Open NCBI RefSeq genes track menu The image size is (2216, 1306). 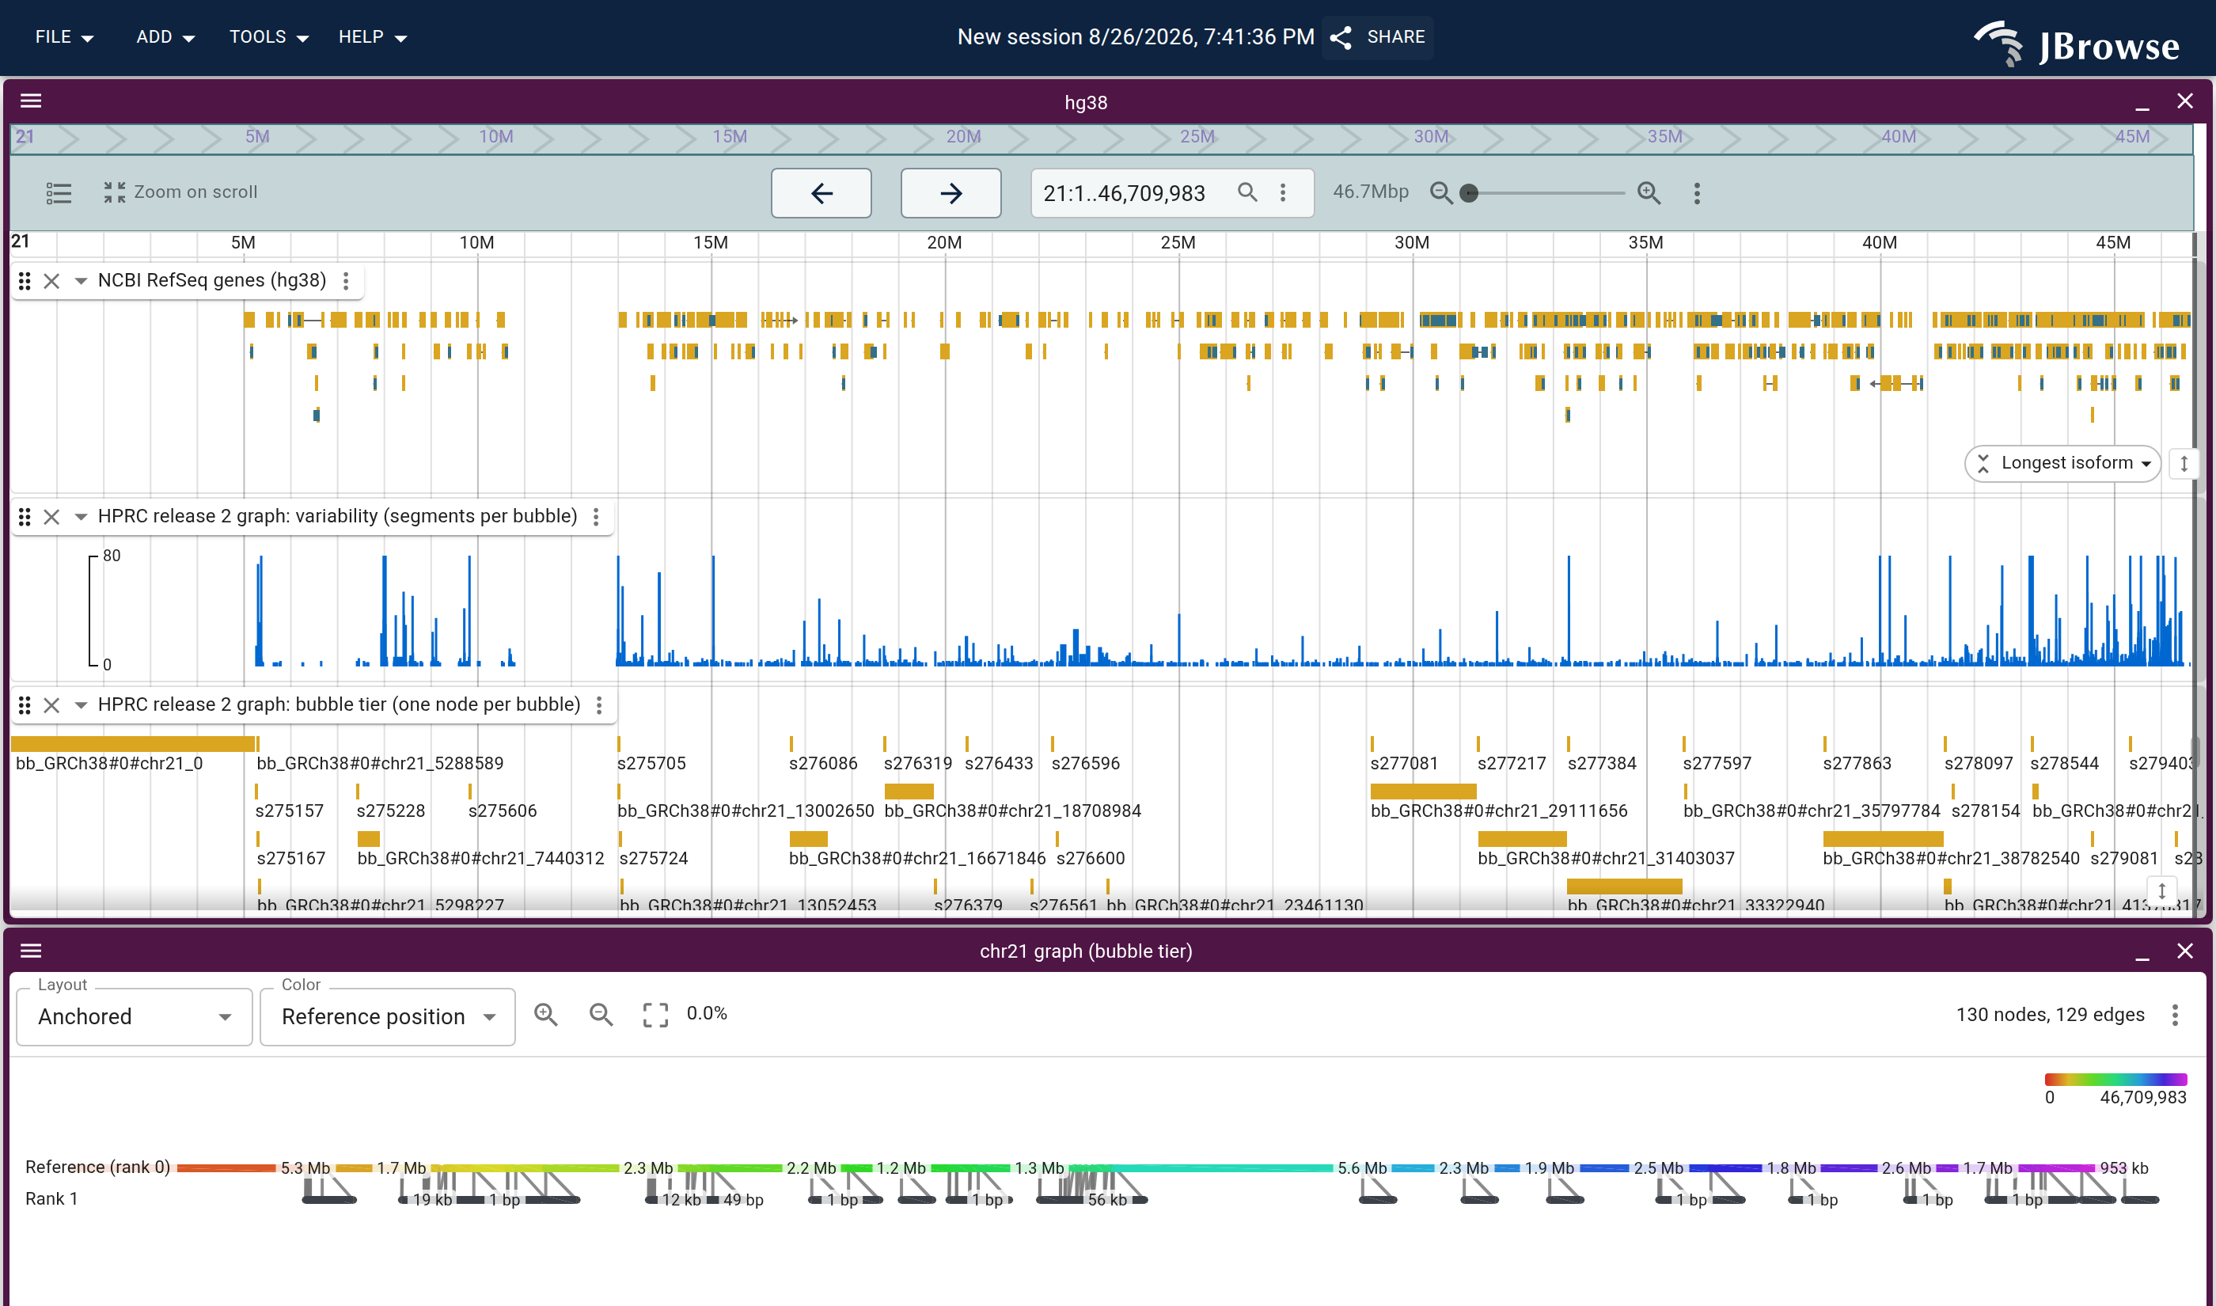click(346, 281)
